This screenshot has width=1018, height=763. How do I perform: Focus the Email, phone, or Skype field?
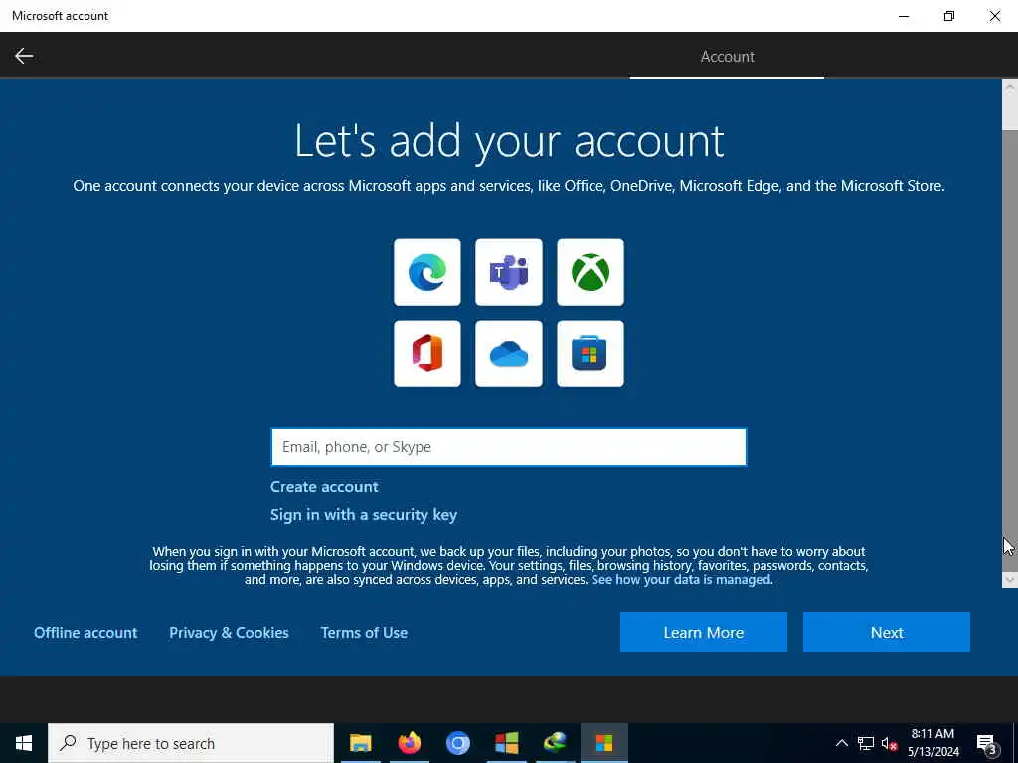[x=509, y=447]
